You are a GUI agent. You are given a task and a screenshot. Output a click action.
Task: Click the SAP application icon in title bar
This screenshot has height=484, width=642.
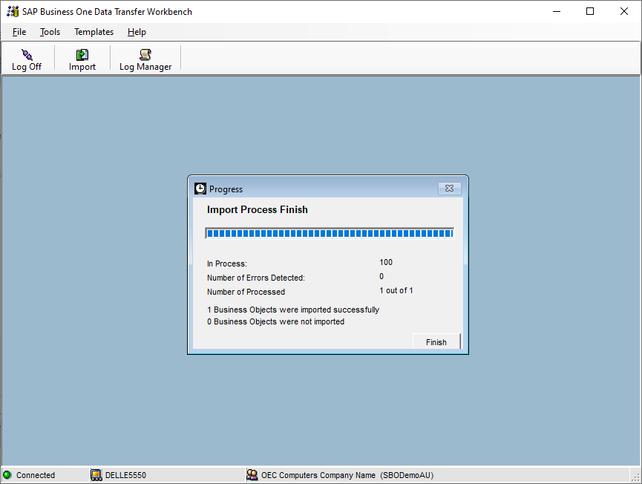tap(13, 11)
